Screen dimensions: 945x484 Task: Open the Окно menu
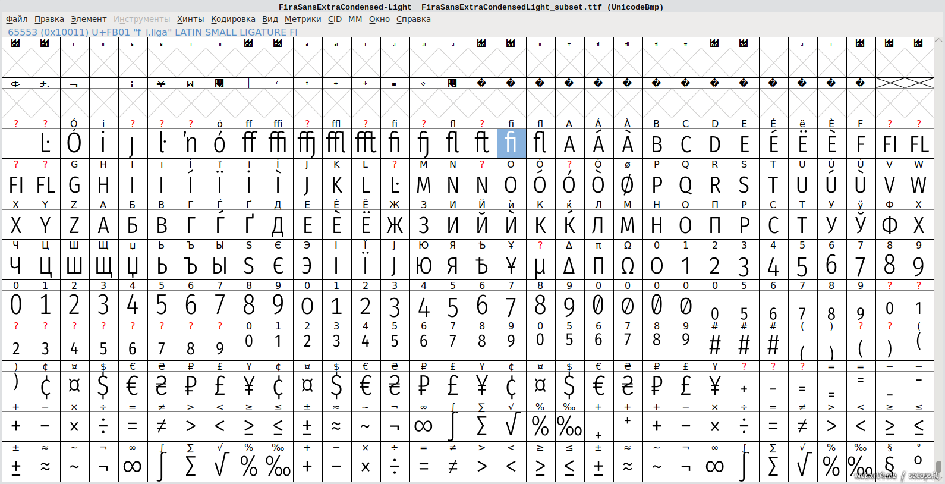point(379,19)
